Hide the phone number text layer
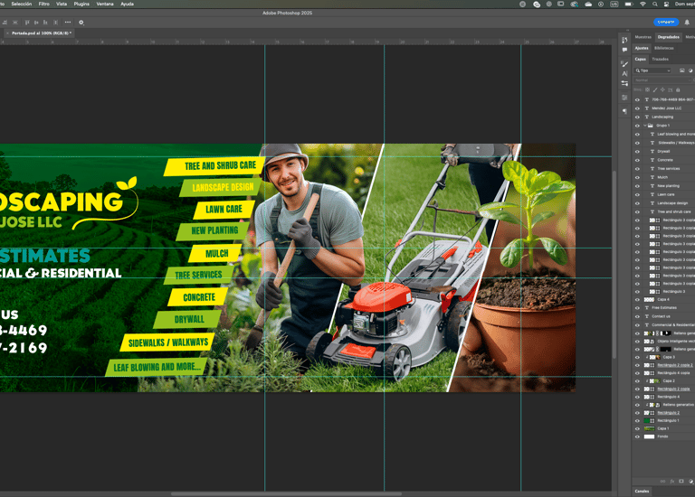The height and width of the screenshot is (497, 695). point(637,99)
